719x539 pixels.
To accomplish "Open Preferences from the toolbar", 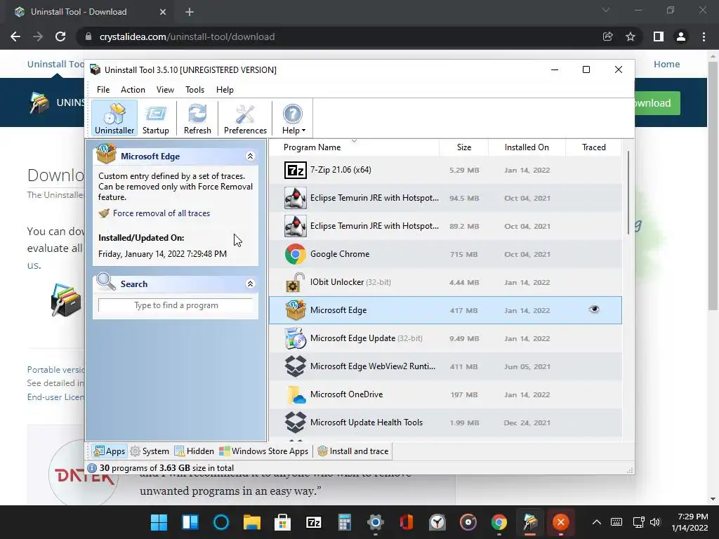I will (245, 118).
